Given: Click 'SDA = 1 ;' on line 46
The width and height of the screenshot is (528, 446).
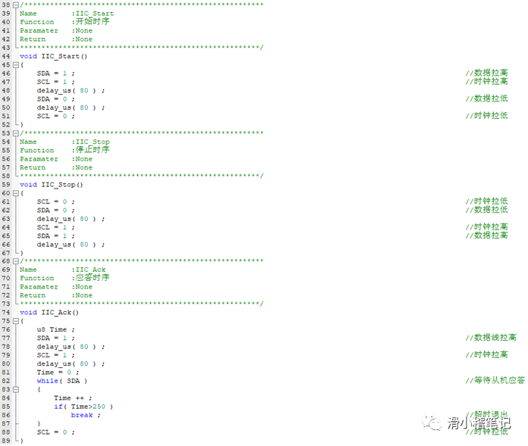Looking at the screenshot, I should (x=56, y=73).
